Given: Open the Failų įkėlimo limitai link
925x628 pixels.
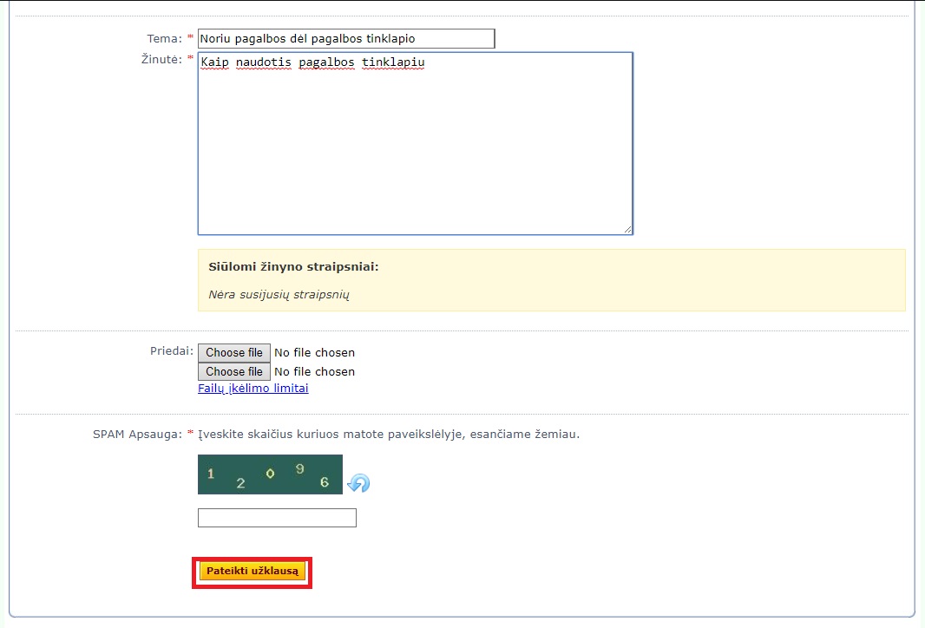Looking at the screenshot, I should click(253, 389).
